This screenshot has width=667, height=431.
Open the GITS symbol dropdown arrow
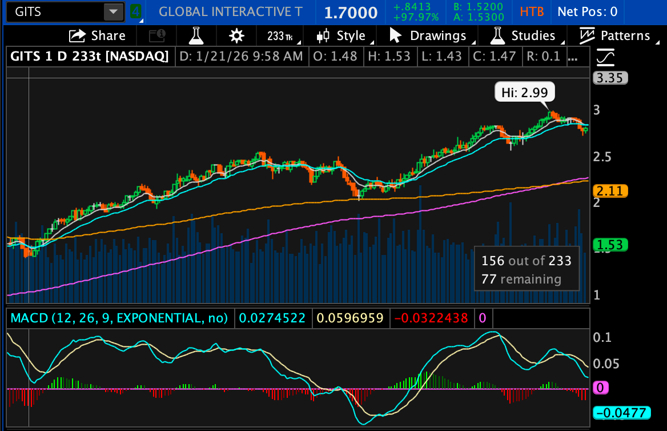click(x=114, y=11)
